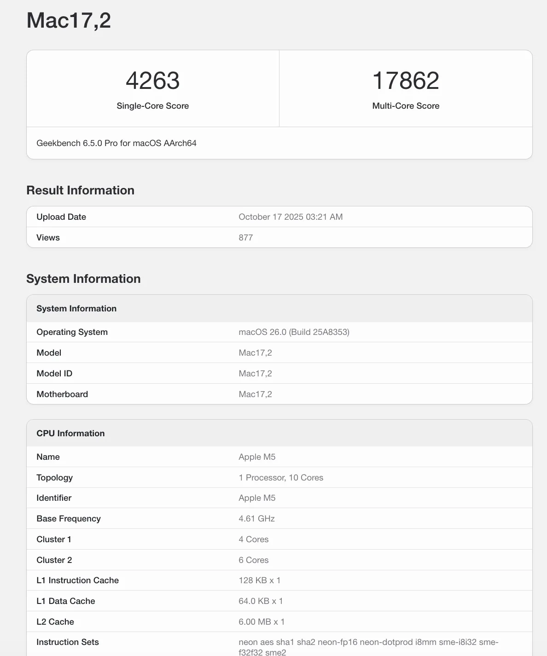The width and height of the screenshot is (547, 656).
Task: Click the Identifier label
Action: 54,498
